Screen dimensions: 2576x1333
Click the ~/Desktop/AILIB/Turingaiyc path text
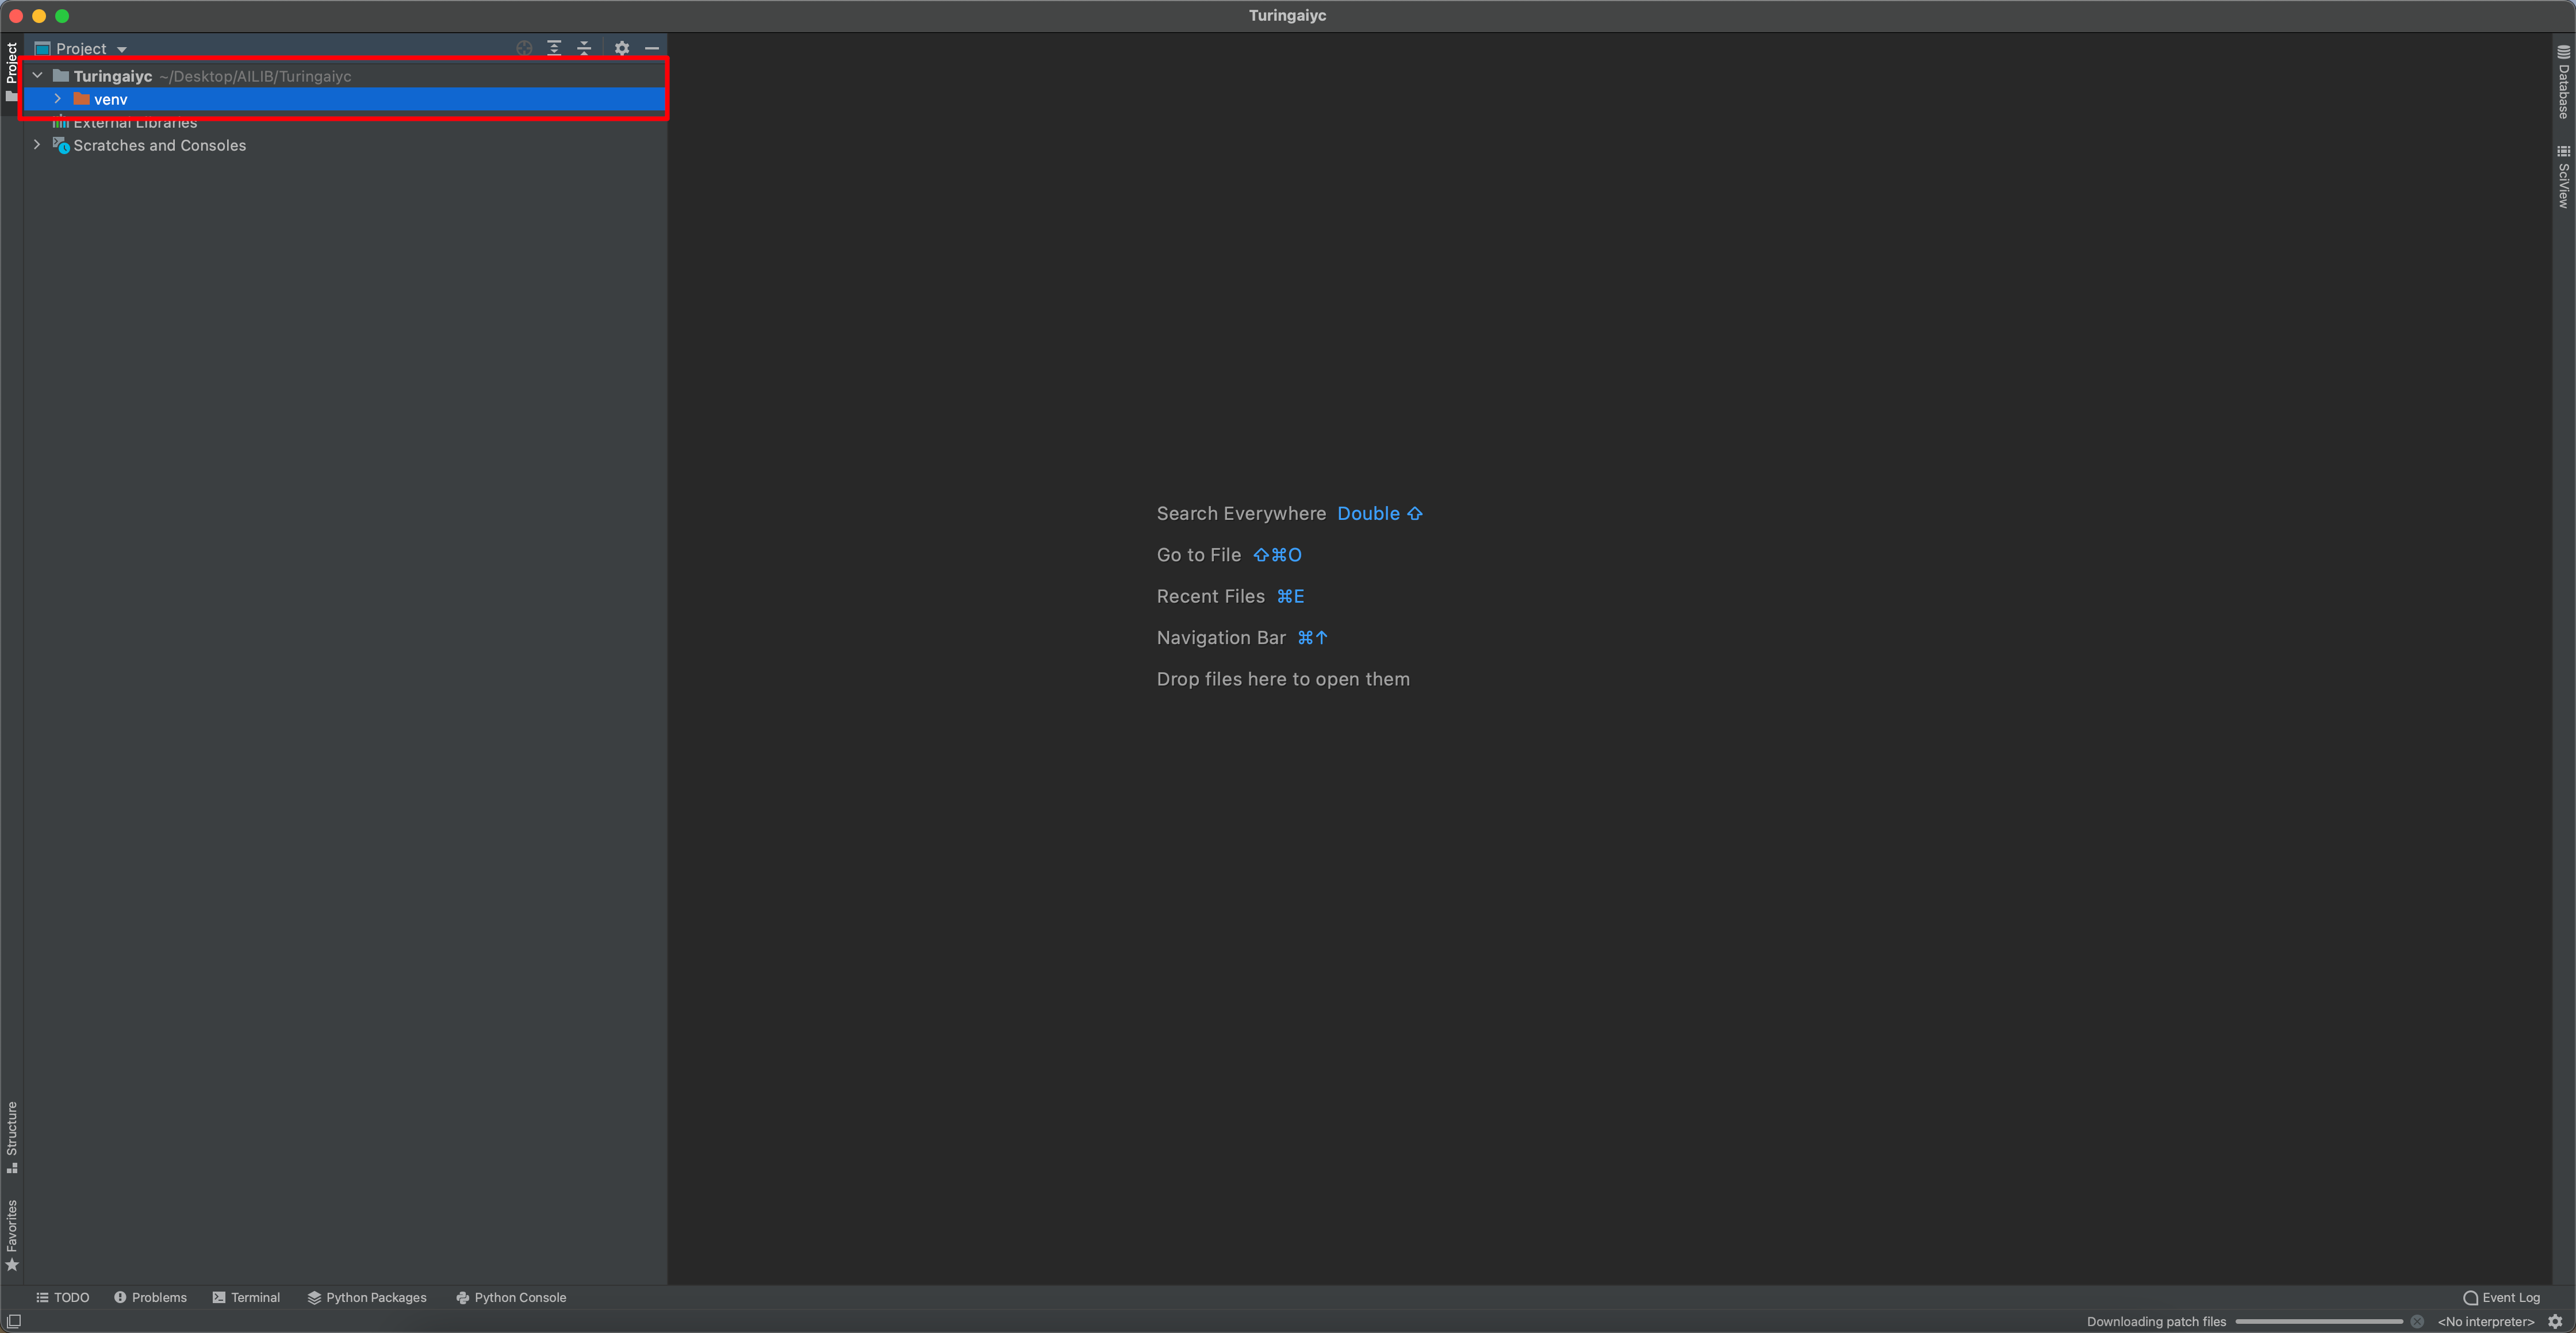point(255,76)
